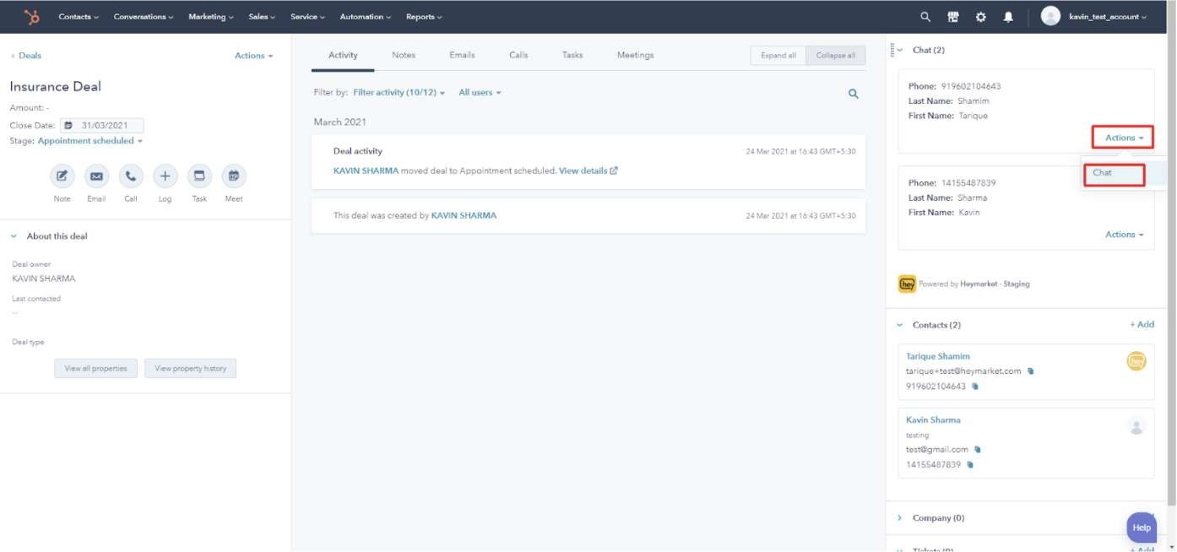Open the Conversations navigation menu
The image size is (1177, 552).
click(144, 17)
